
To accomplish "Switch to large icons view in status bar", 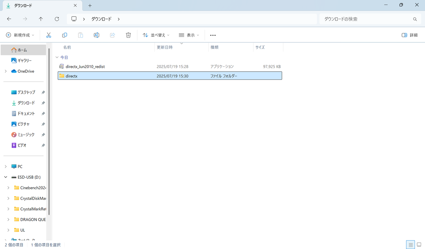I will (419, 244).
